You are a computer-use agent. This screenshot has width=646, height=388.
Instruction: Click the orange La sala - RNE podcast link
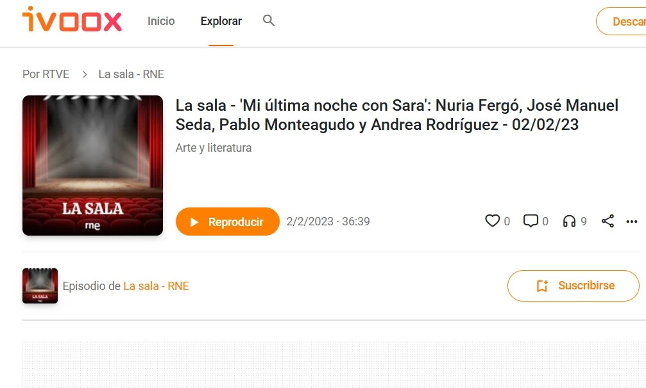click(156, 286)
